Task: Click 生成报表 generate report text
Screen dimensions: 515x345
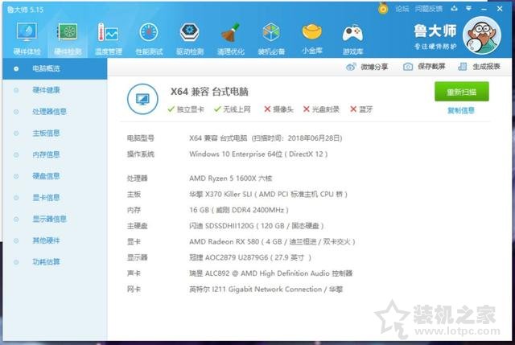Action: (x=486, y=66)
